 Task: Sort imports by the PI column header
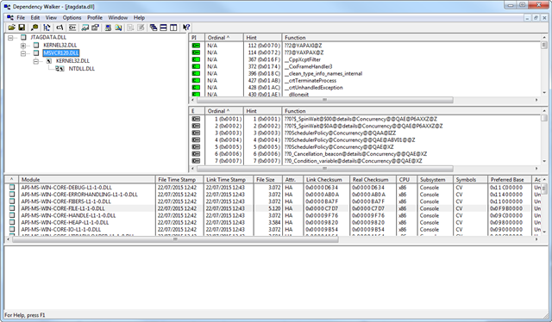(197, 38)
